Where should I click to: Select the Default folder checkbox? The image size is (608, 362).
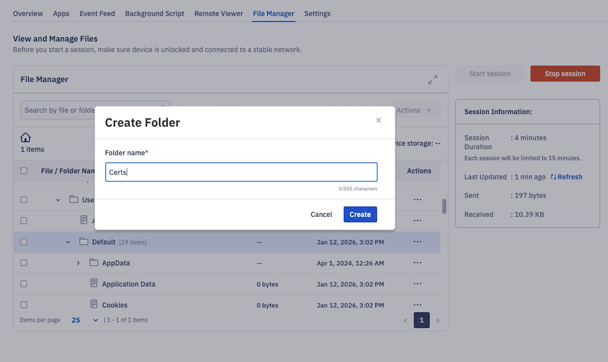coord(24,242)
